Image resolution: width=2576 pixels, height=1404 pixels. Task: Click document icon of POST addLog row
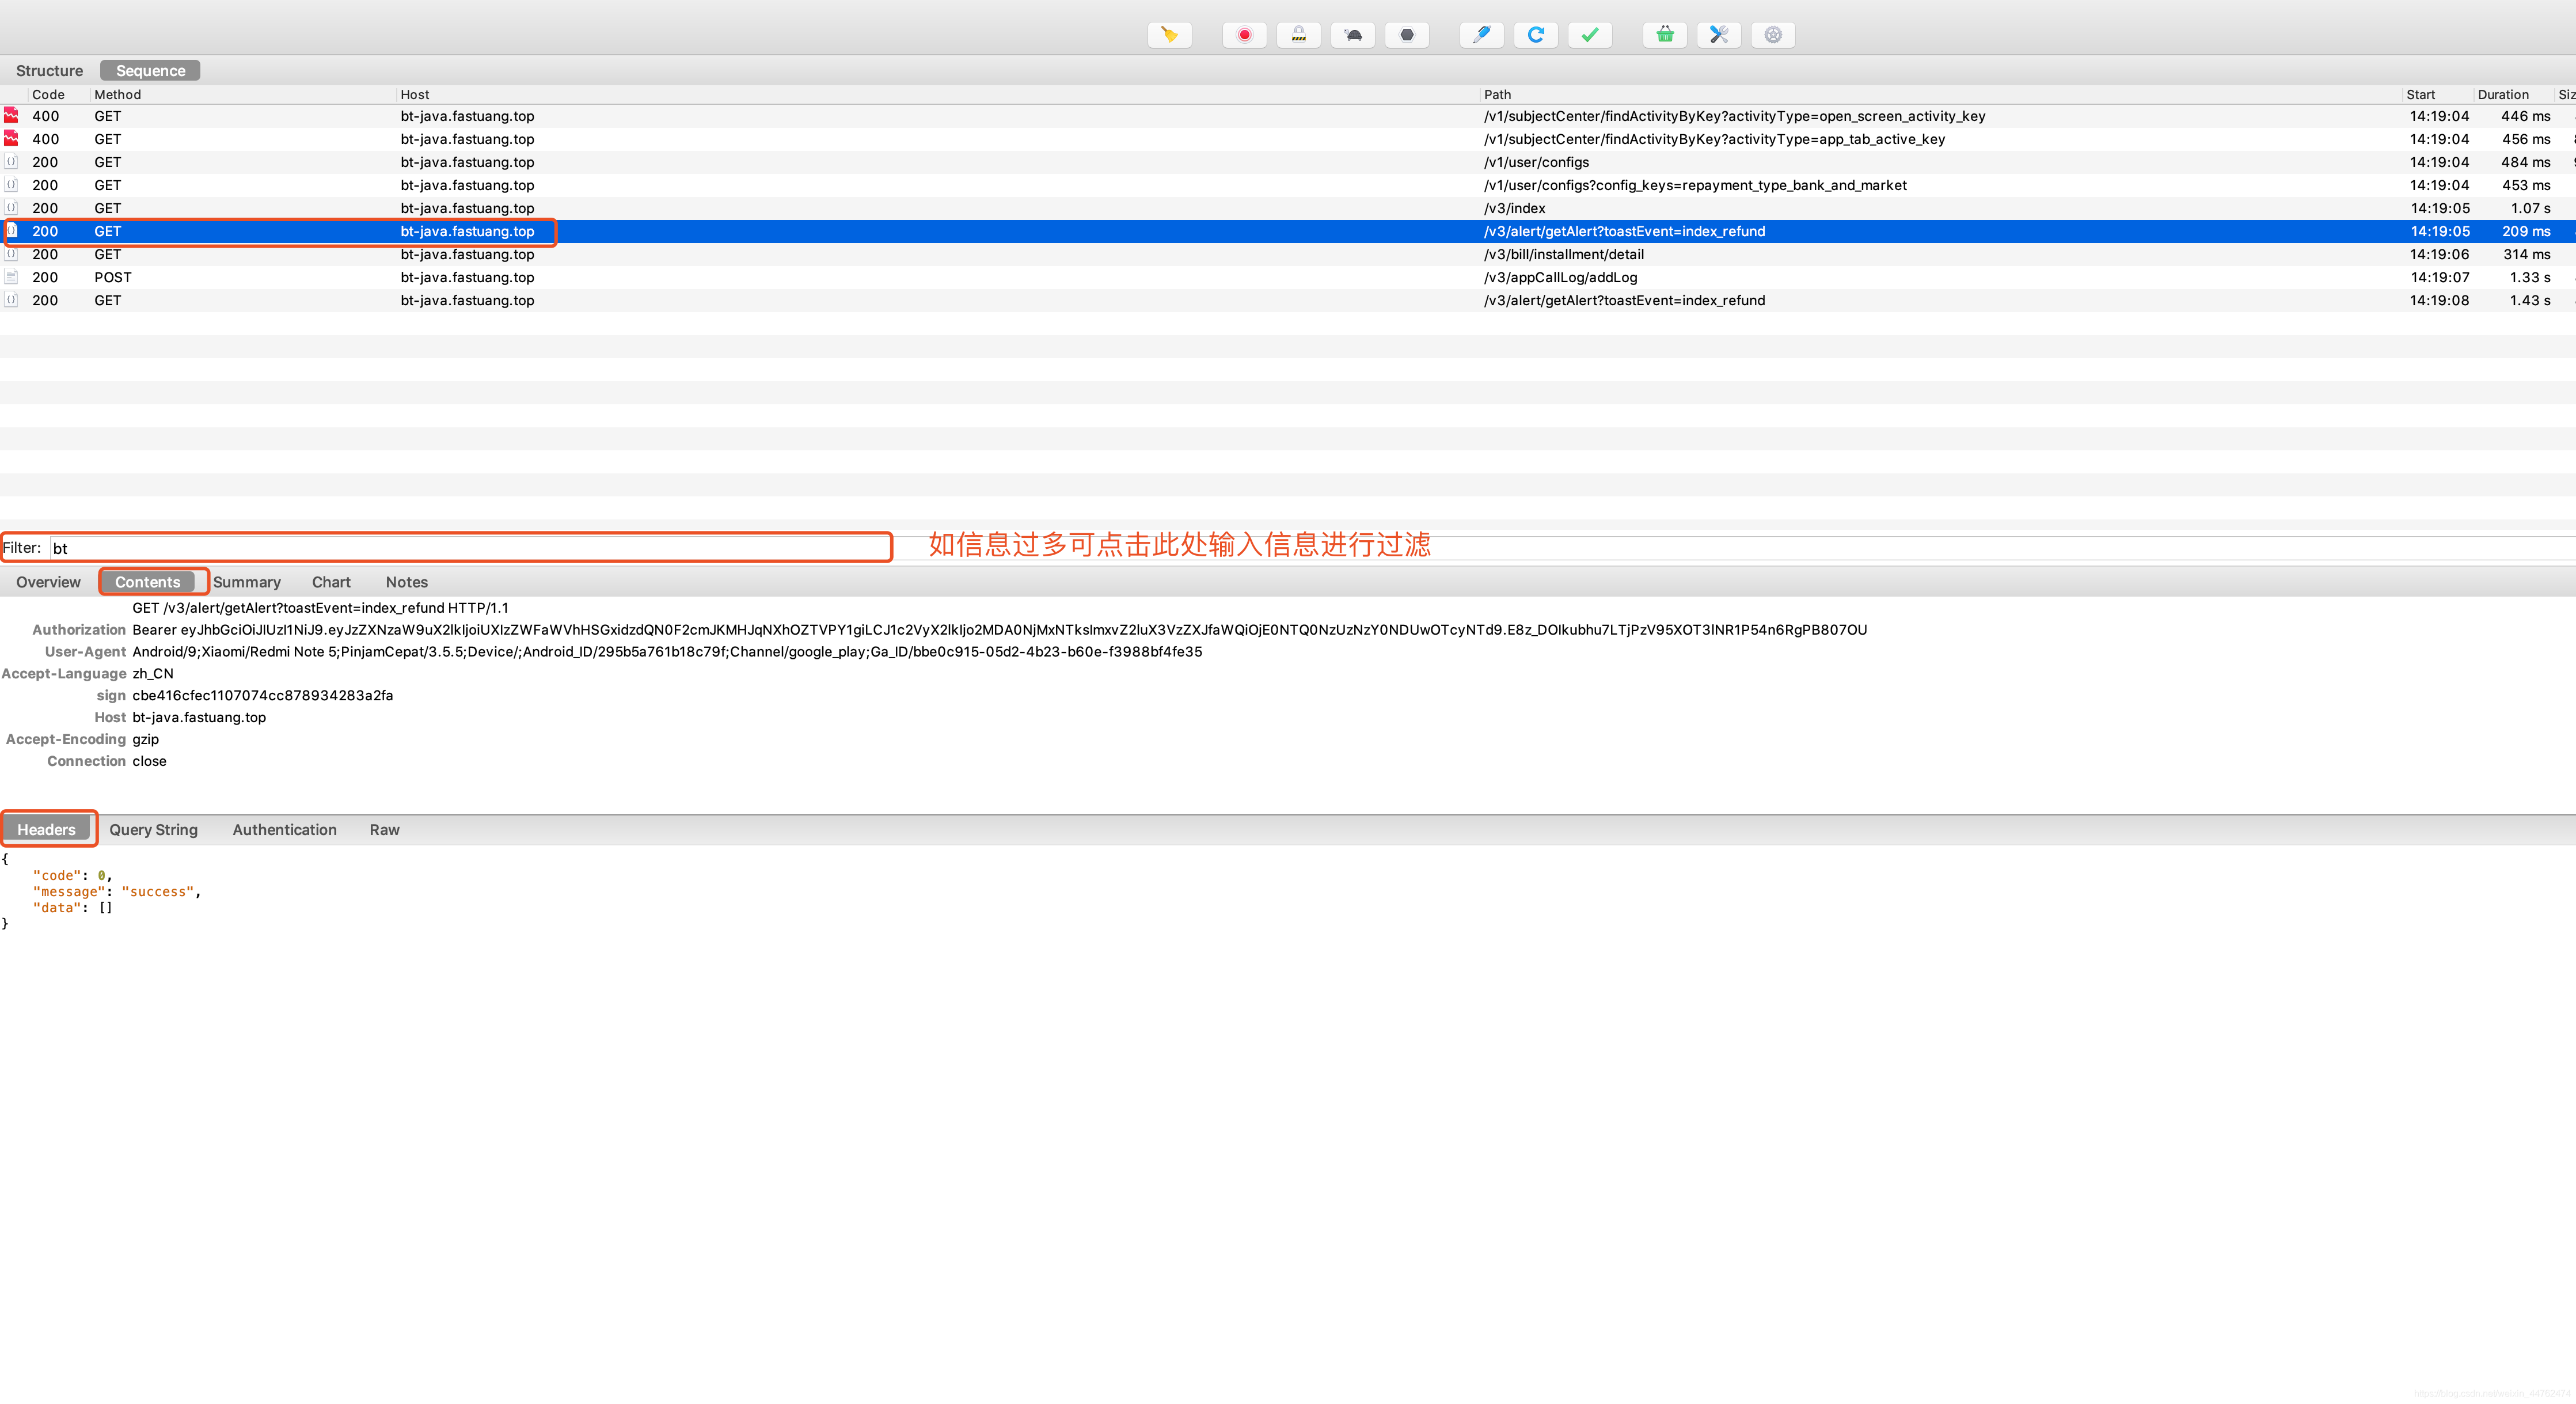[11, 277]
